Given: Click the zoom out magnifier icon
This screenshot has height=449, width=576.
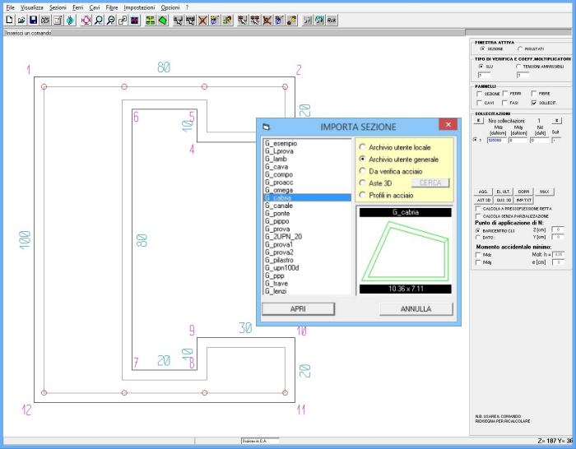Looking at the screenshot, I should (x=111, y=20).
